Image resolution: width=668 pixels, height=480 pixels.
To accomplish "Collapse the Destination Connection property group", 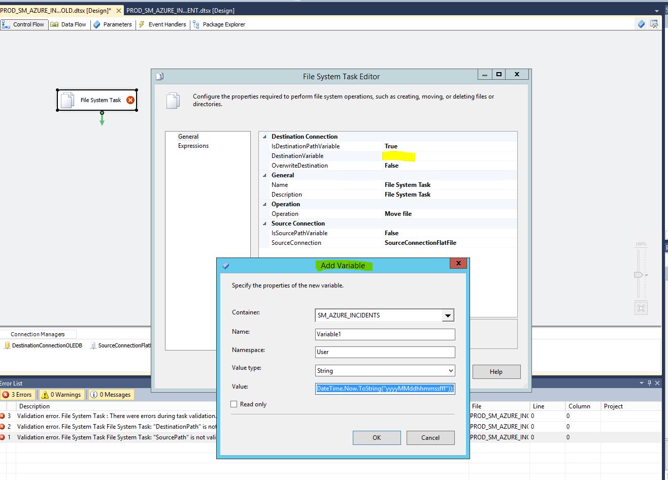I will pyautogui.click(x=264, y=136).
